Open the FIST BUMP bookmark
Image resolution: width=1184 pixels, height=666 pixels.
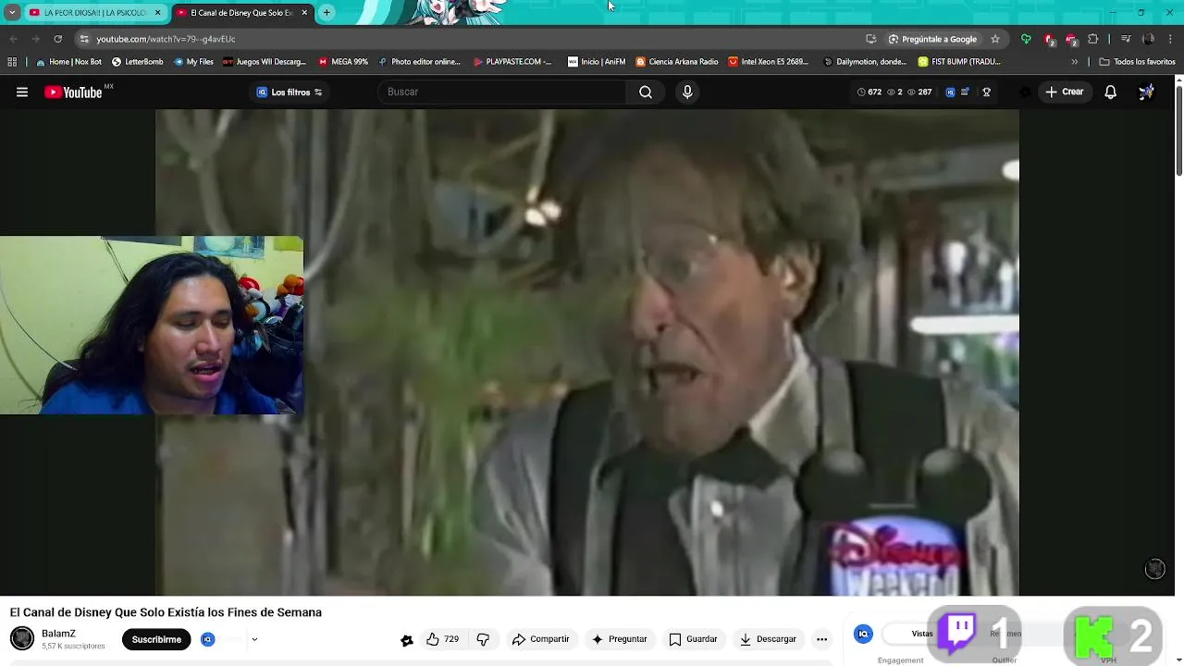click(x=959, y=62)
